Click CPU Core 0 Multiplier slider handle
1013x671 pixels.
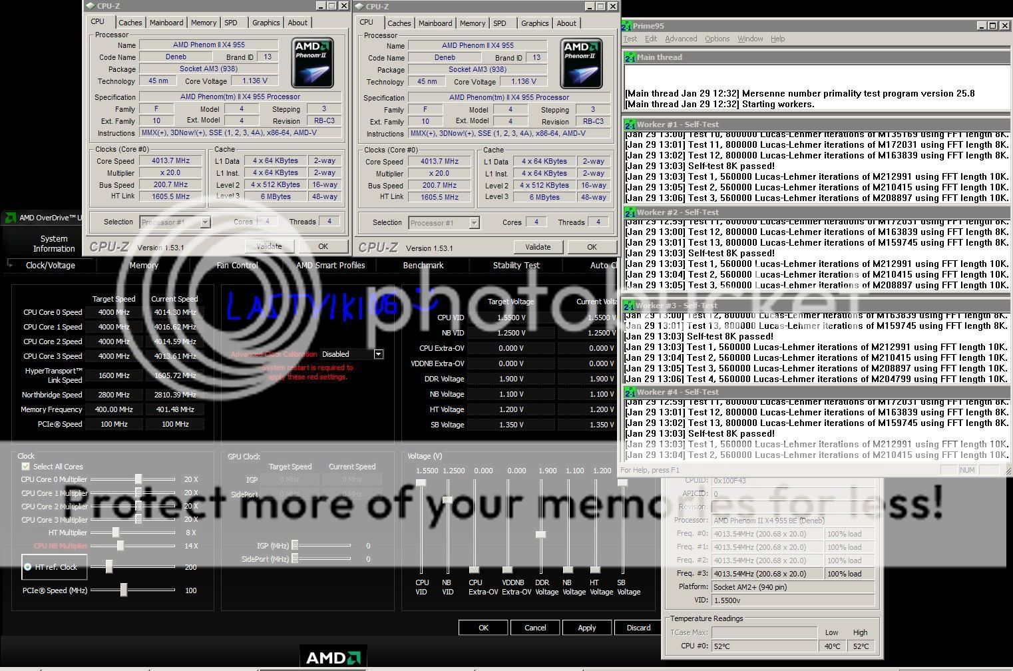tap(138, 479)
